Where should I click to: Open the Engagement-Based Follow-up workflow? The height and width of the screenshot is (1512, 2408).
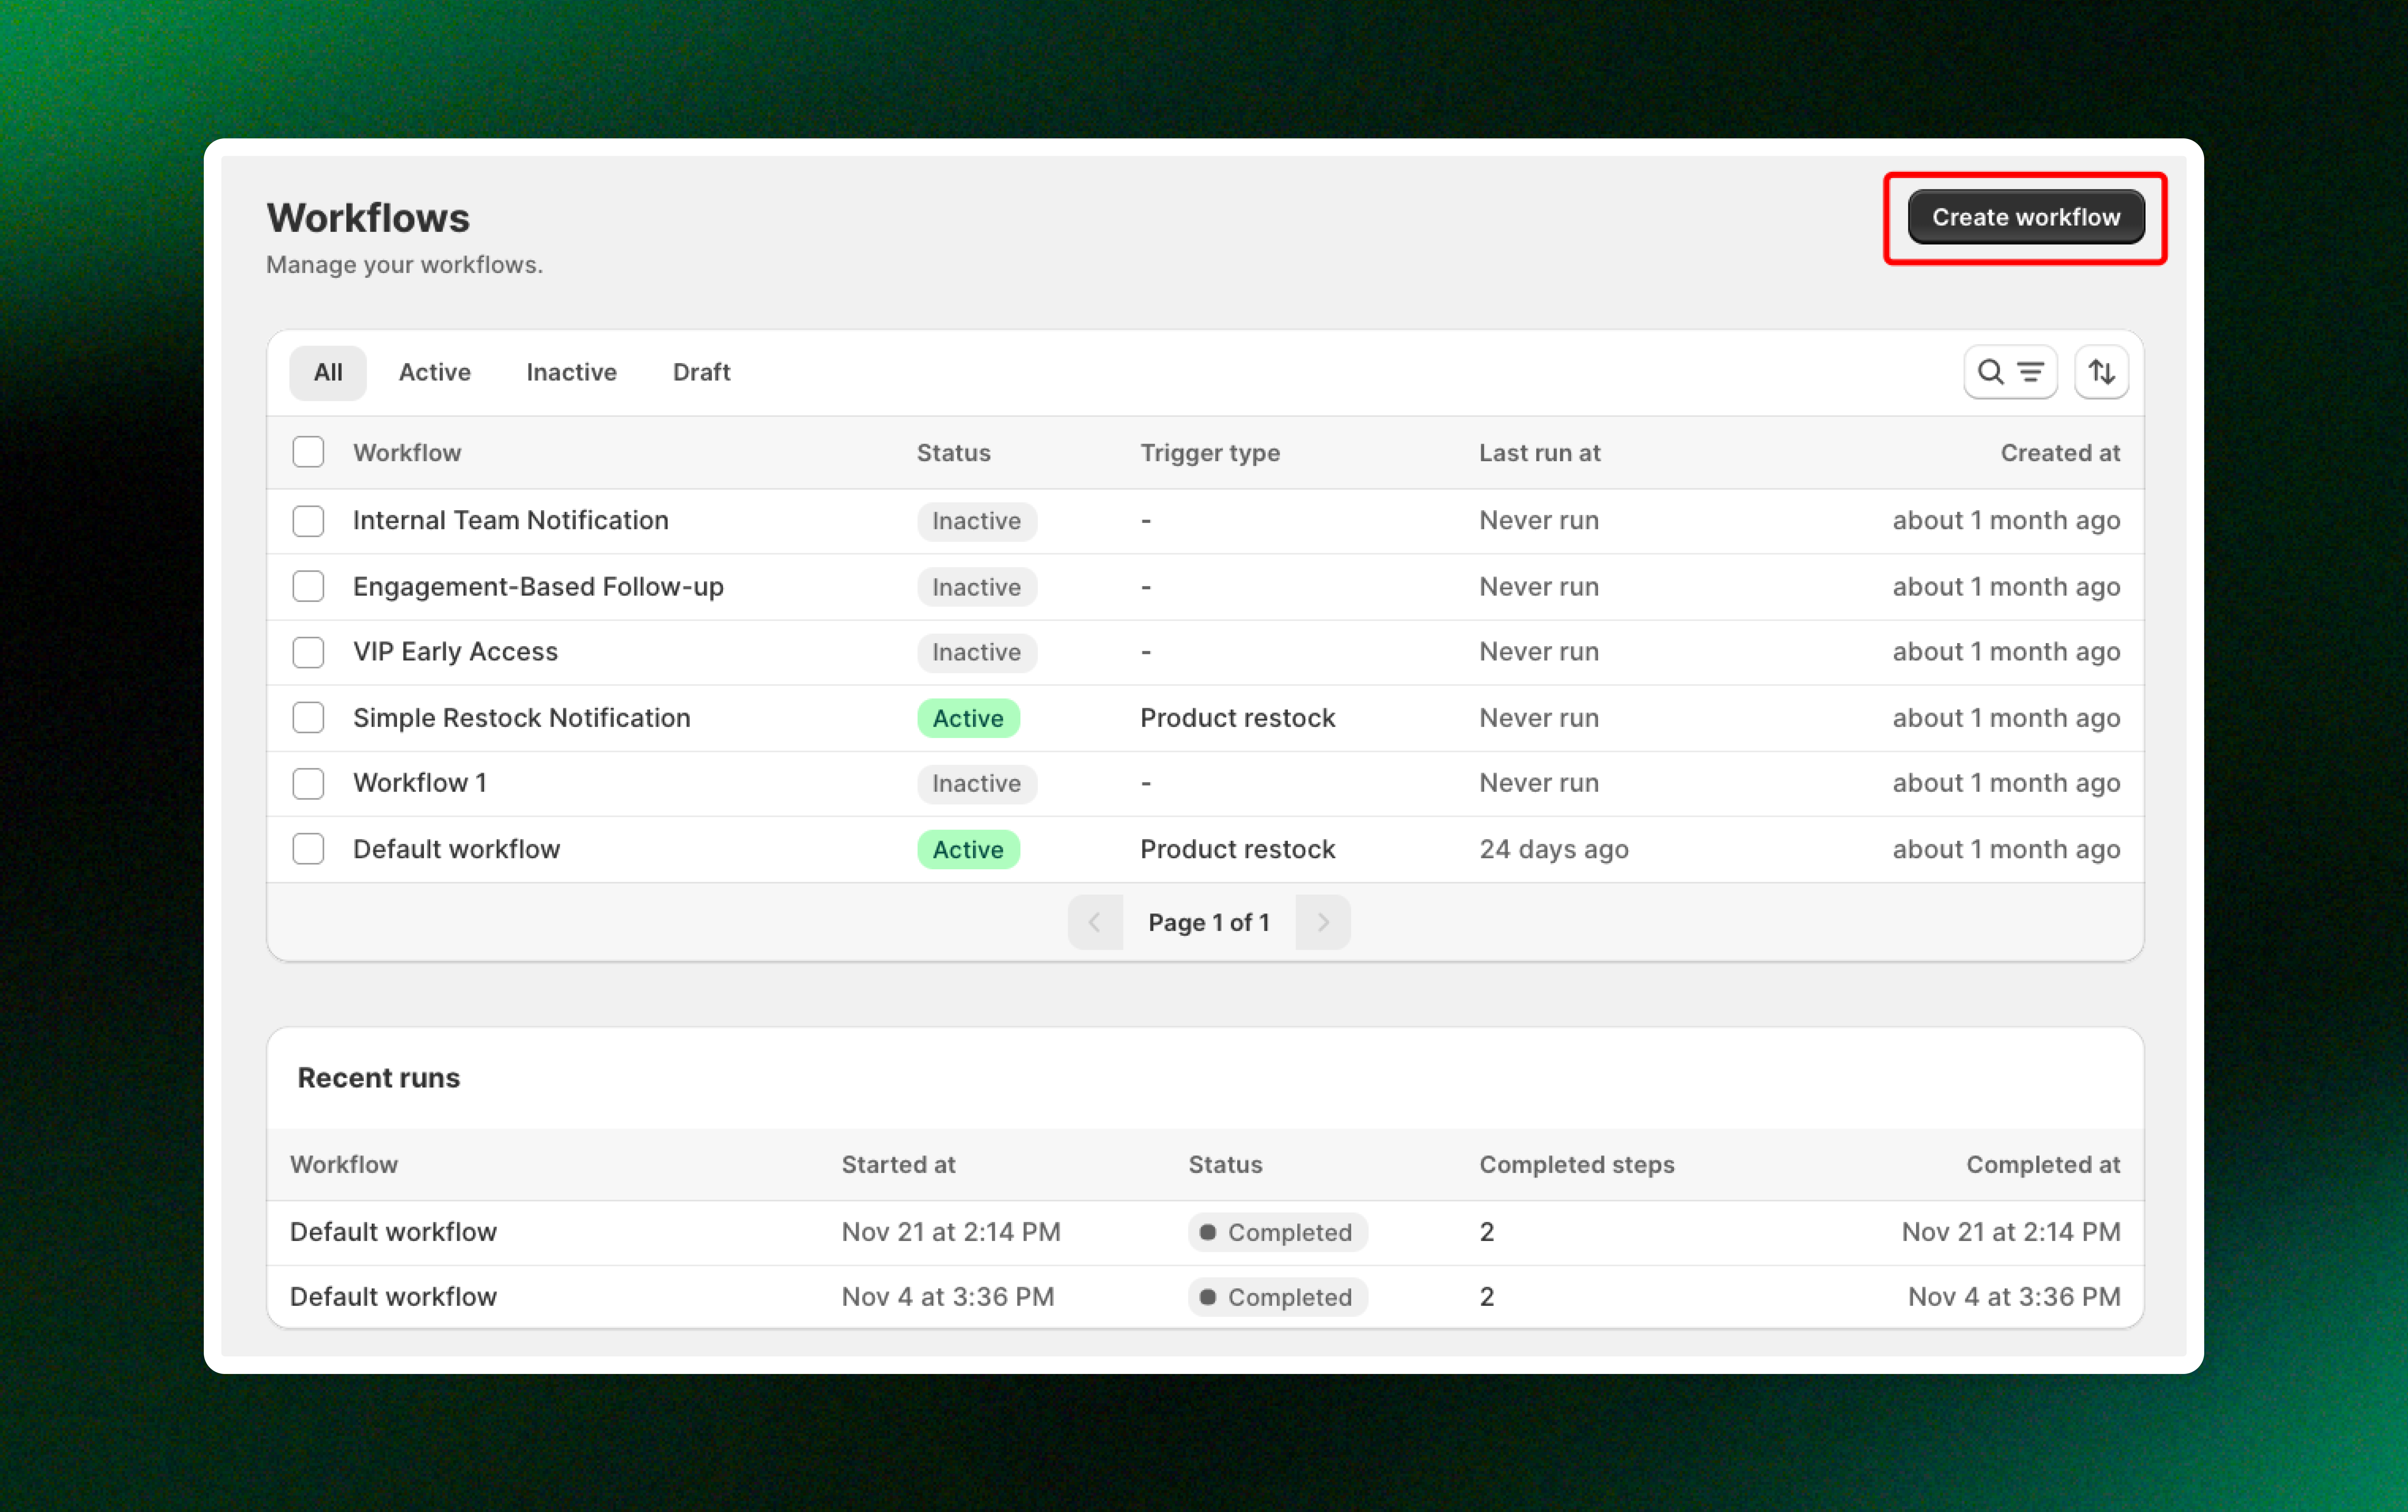click(538, 587)
